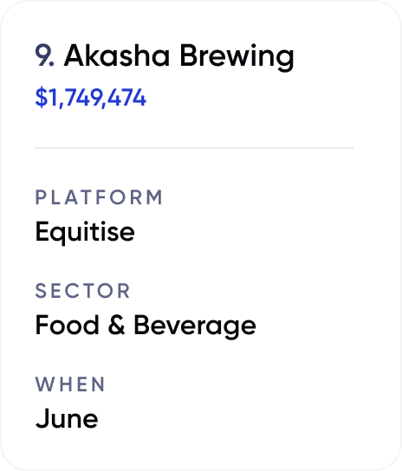Image resolution: width=402 pixels, height=471 pixels.
Task: Select the $1,749,474 raised amount
Action: coord(90,98)
